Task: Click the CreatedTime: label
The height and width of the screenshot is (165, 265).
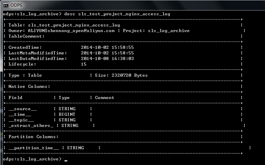Action: tap(25, 47)
